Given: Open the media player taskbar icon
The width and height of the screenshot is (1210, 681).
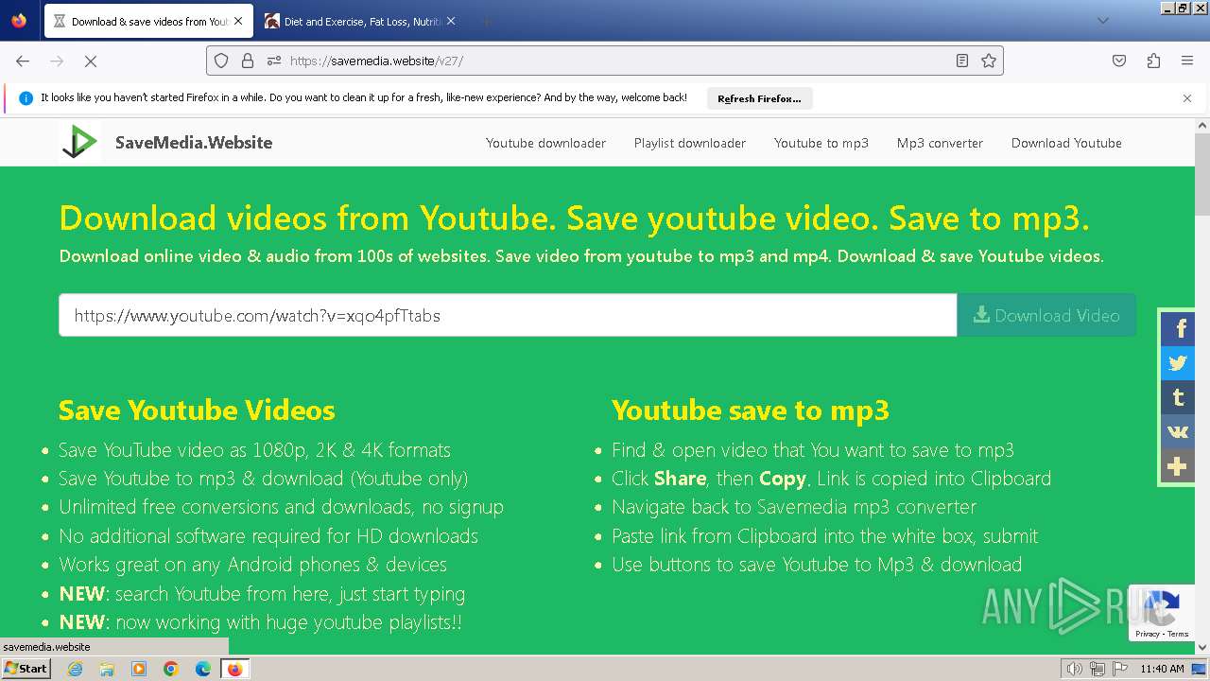Looking at the screenshot, I should click(x=139, y=669).
